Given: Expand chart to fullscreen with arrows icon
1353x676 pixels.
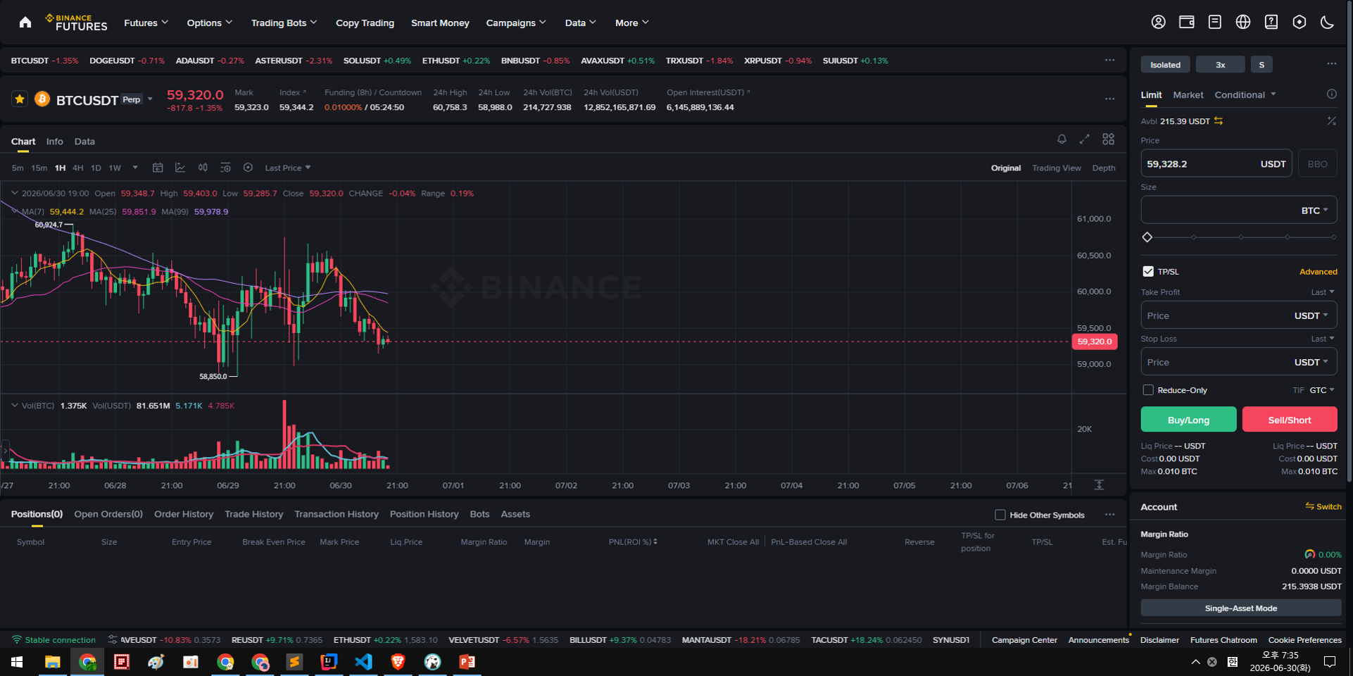Looking at the screenshot, I should (x=1084, y=139).
